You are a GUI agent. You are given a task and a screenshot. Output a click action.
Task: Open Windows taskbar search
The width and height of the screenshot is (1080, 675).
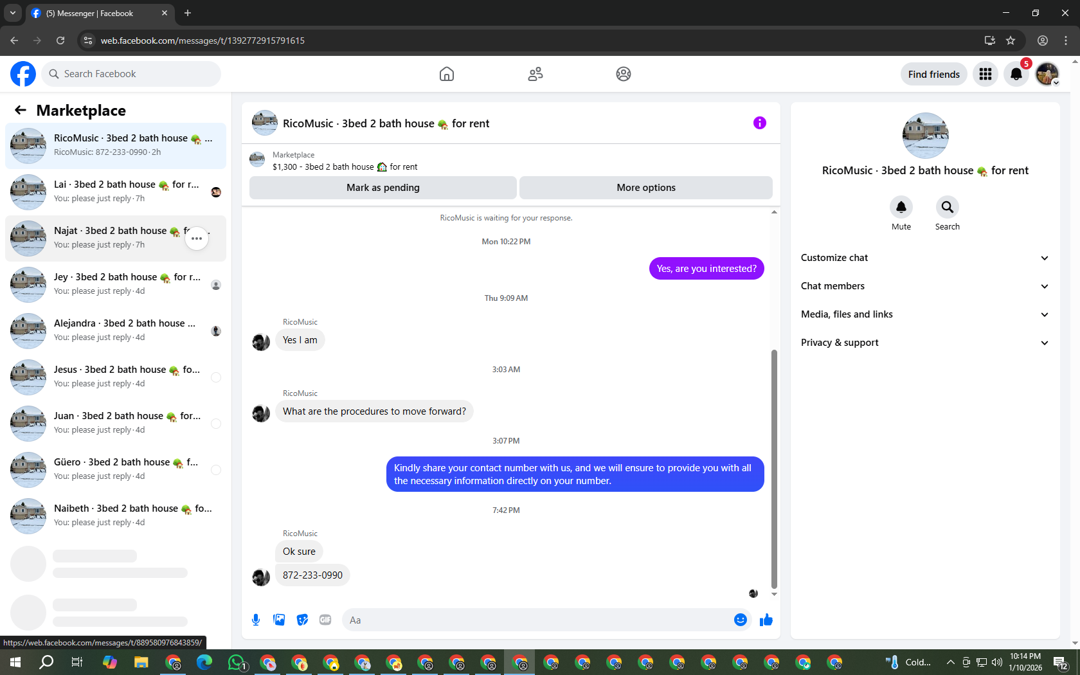pyautogui.click(x=46, y=662)
